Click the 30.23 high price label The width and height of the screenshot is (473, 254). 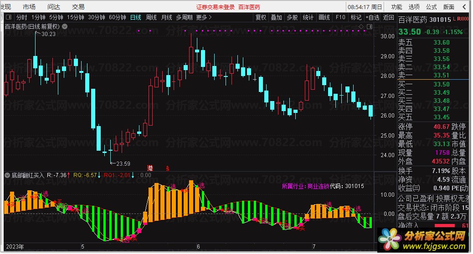[x=48, y=34]
